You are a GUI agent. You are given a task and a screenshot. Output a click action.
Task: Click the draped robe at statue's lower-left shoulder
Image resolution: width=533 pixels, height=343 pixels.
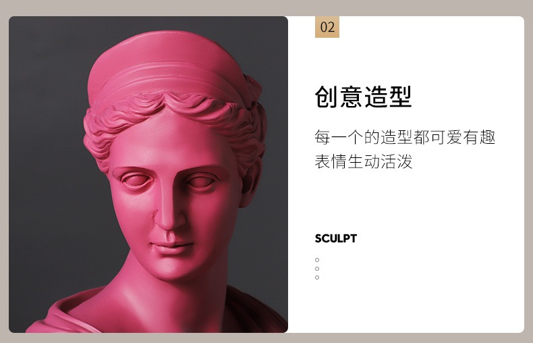point(65,315)
